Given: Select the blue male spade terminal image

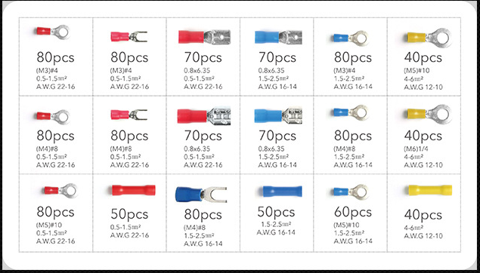Looking at the screenshot, I should (x=278, y=37).
